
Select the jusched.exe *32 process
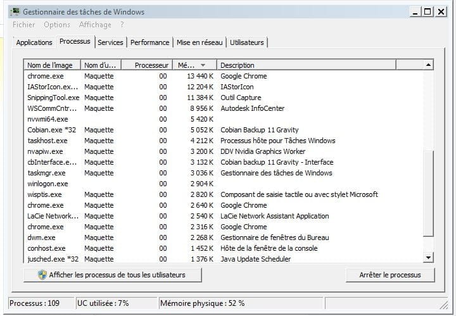[x=224, y=259]
